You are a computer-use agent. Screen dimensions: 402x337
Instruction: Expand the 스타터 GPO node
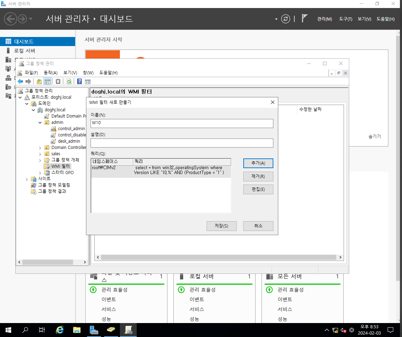40,173
